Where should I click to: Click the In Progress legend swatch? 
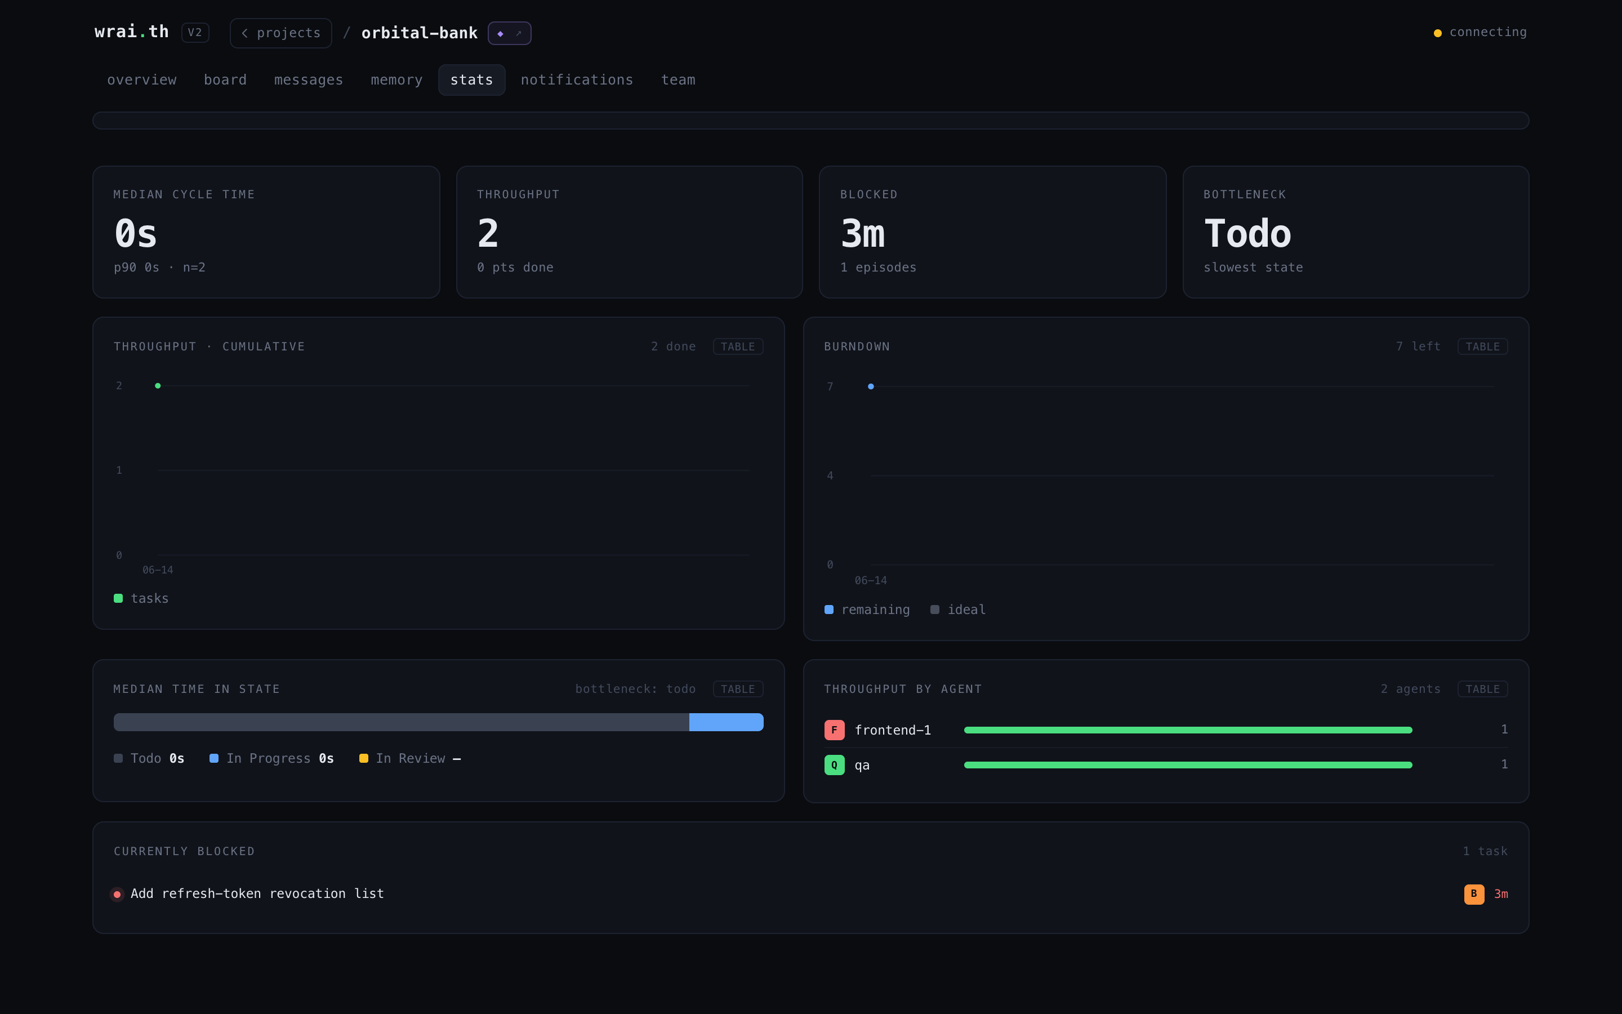click(x=214, y=758)
